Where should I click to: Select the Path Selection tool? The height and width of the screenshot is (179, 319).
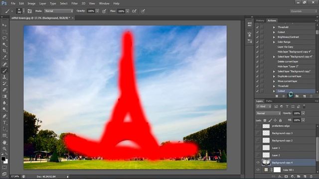(x=4, y=129)
